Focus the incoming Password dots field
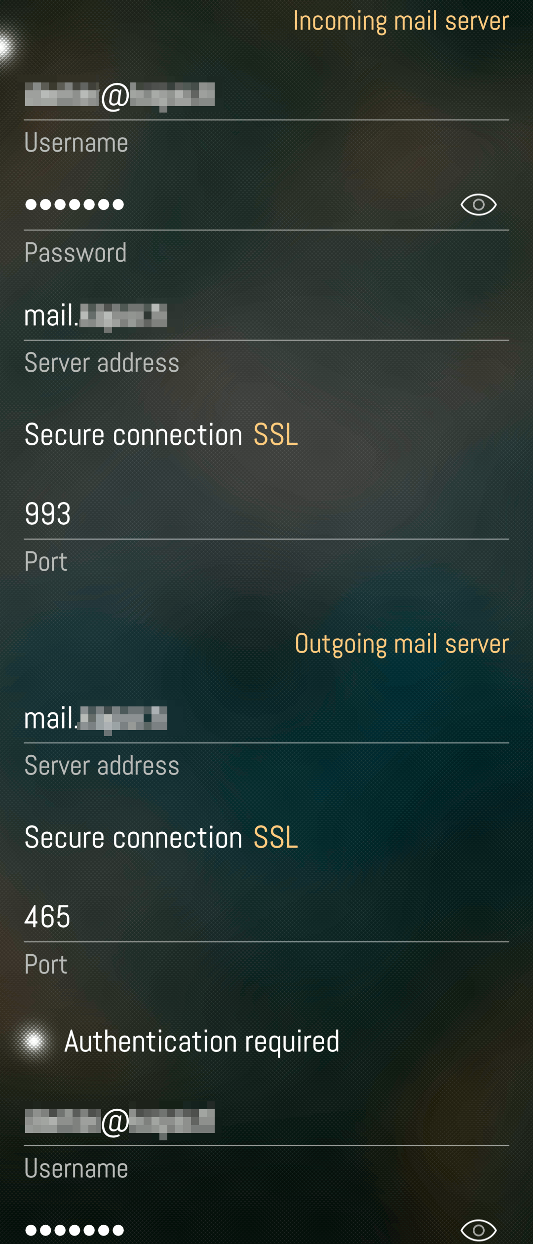The image size is (533, 1244). pos(237,204)
